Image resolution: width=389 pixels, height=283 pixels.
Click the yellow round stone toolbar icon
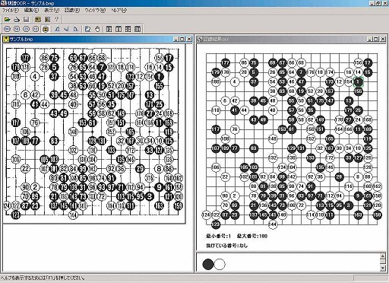[46, 29]
